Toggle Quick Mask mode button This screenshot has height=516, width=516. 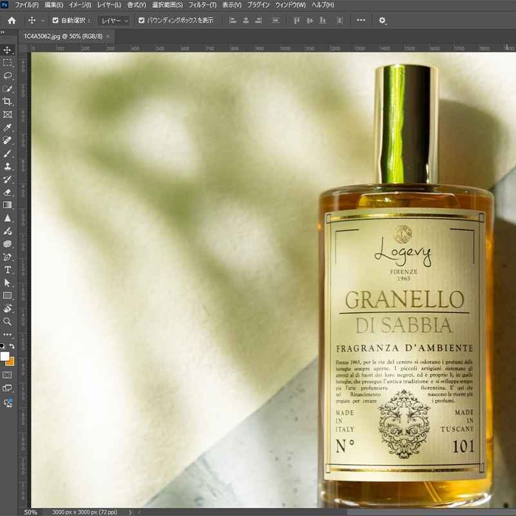point(8,374)
